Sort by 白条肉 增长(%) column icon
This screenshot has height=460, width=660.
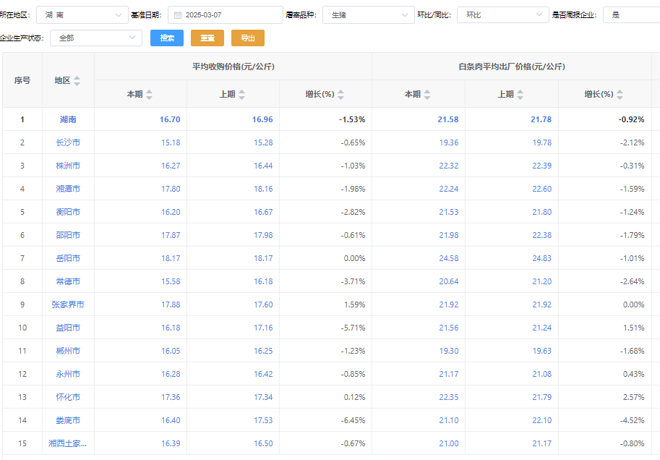(620, 95)
